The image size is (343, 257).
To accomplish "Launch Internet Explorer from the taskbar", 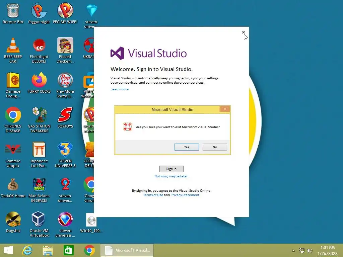I will pyautogui.click(x=27, y=250).
